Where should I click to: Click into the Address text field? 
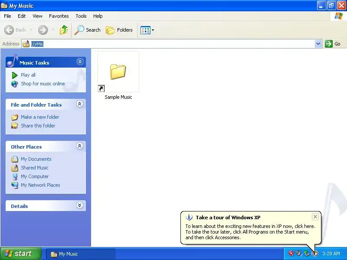point(172,44)
